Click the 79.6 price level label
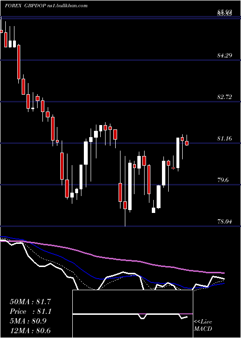The image size is (241, 338). point(223,180)
